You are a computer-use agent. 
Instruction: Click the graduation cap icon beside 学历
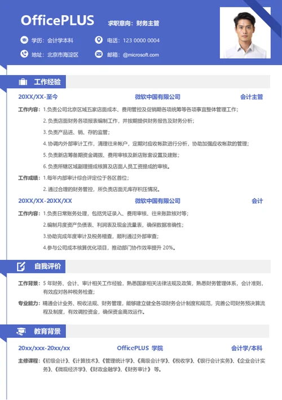tap(24, 40)
